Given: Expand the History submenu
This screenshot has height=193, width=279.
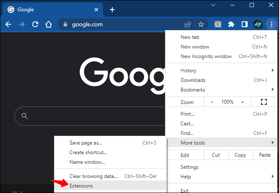Looking at the screenshot, I should [221, 71].
